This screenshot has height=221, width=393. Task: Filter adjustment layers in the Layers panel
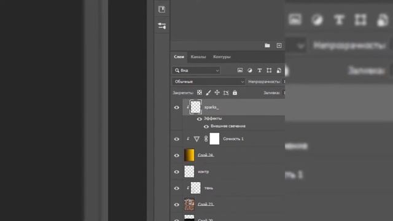tap(250, 71)
